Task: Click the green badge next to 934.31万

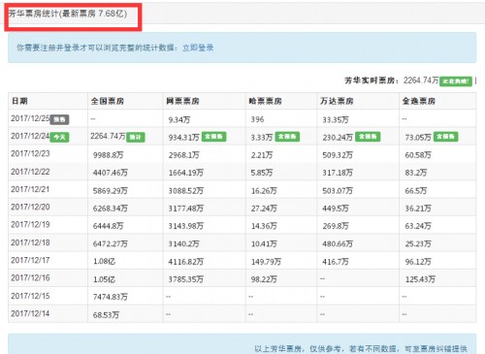Action: click(214, 137)
